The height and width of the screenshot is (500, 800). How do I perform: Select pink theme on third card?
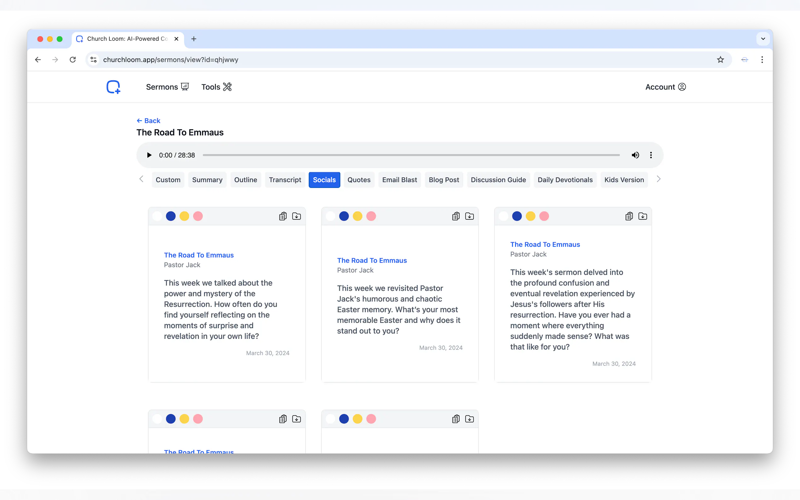(544, 216)
